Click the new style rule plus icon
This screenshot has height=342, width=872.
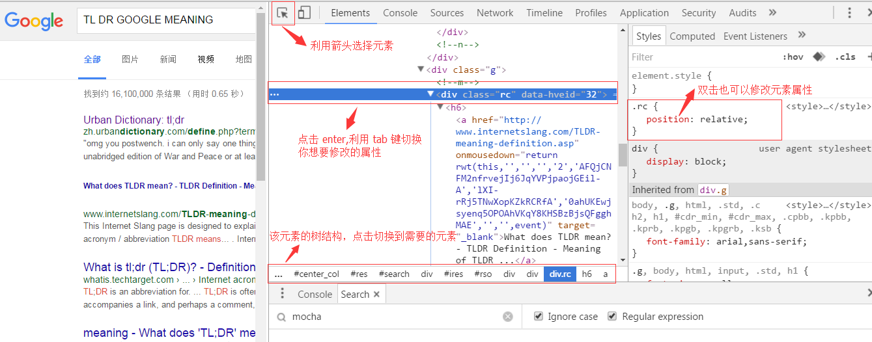pos(869,57)
